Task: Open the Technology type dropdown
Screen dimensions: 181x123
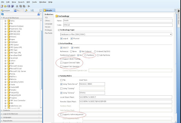Action: click(171, 34)
